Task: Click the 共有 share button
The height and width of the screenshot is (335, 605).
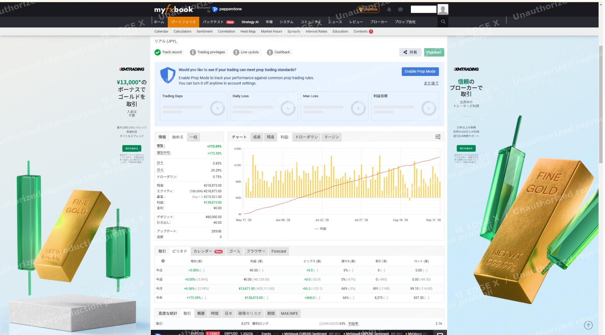Action: [x=410, y=52]
